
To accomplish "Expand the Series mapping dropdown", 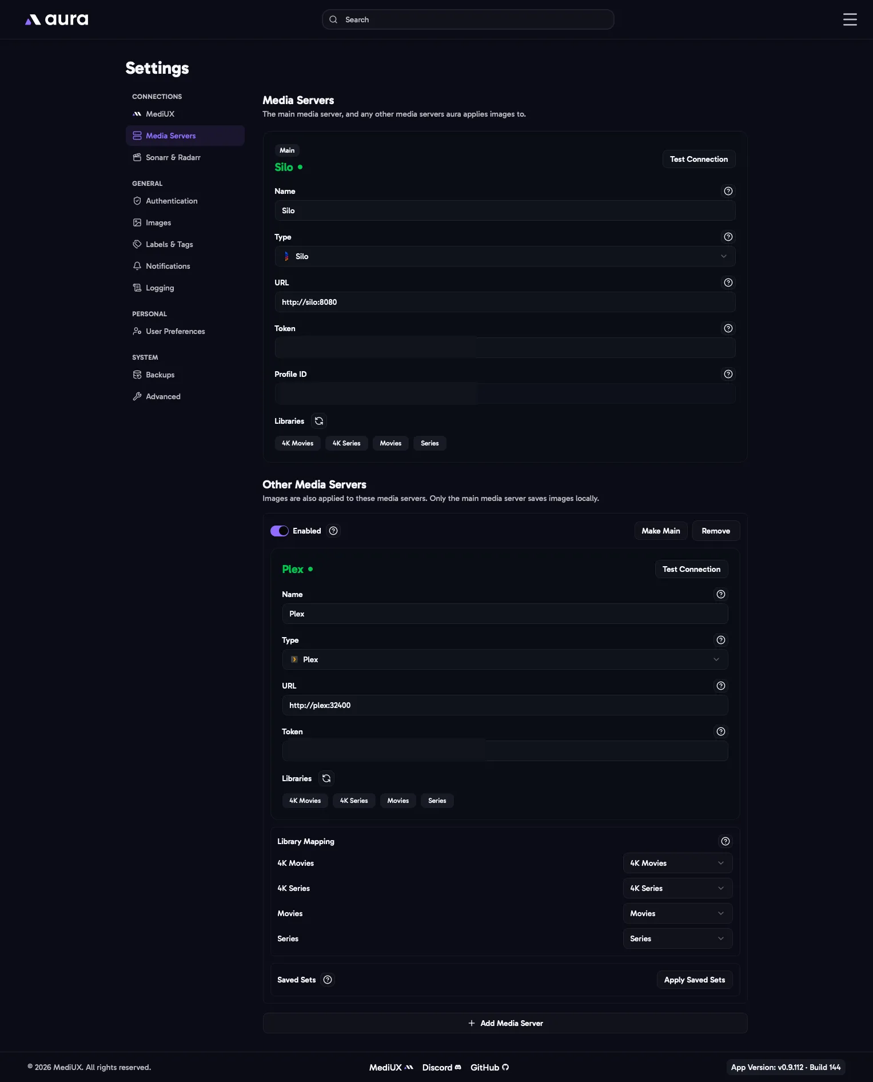I will 677,938.
